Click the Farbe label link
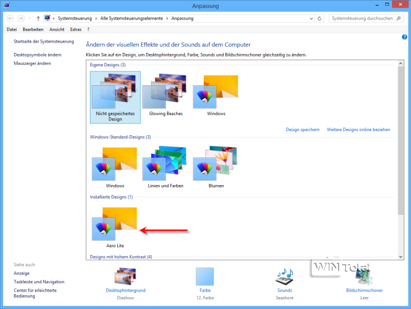This screenshot has width=411, height=309. click(x=205, y=290)
